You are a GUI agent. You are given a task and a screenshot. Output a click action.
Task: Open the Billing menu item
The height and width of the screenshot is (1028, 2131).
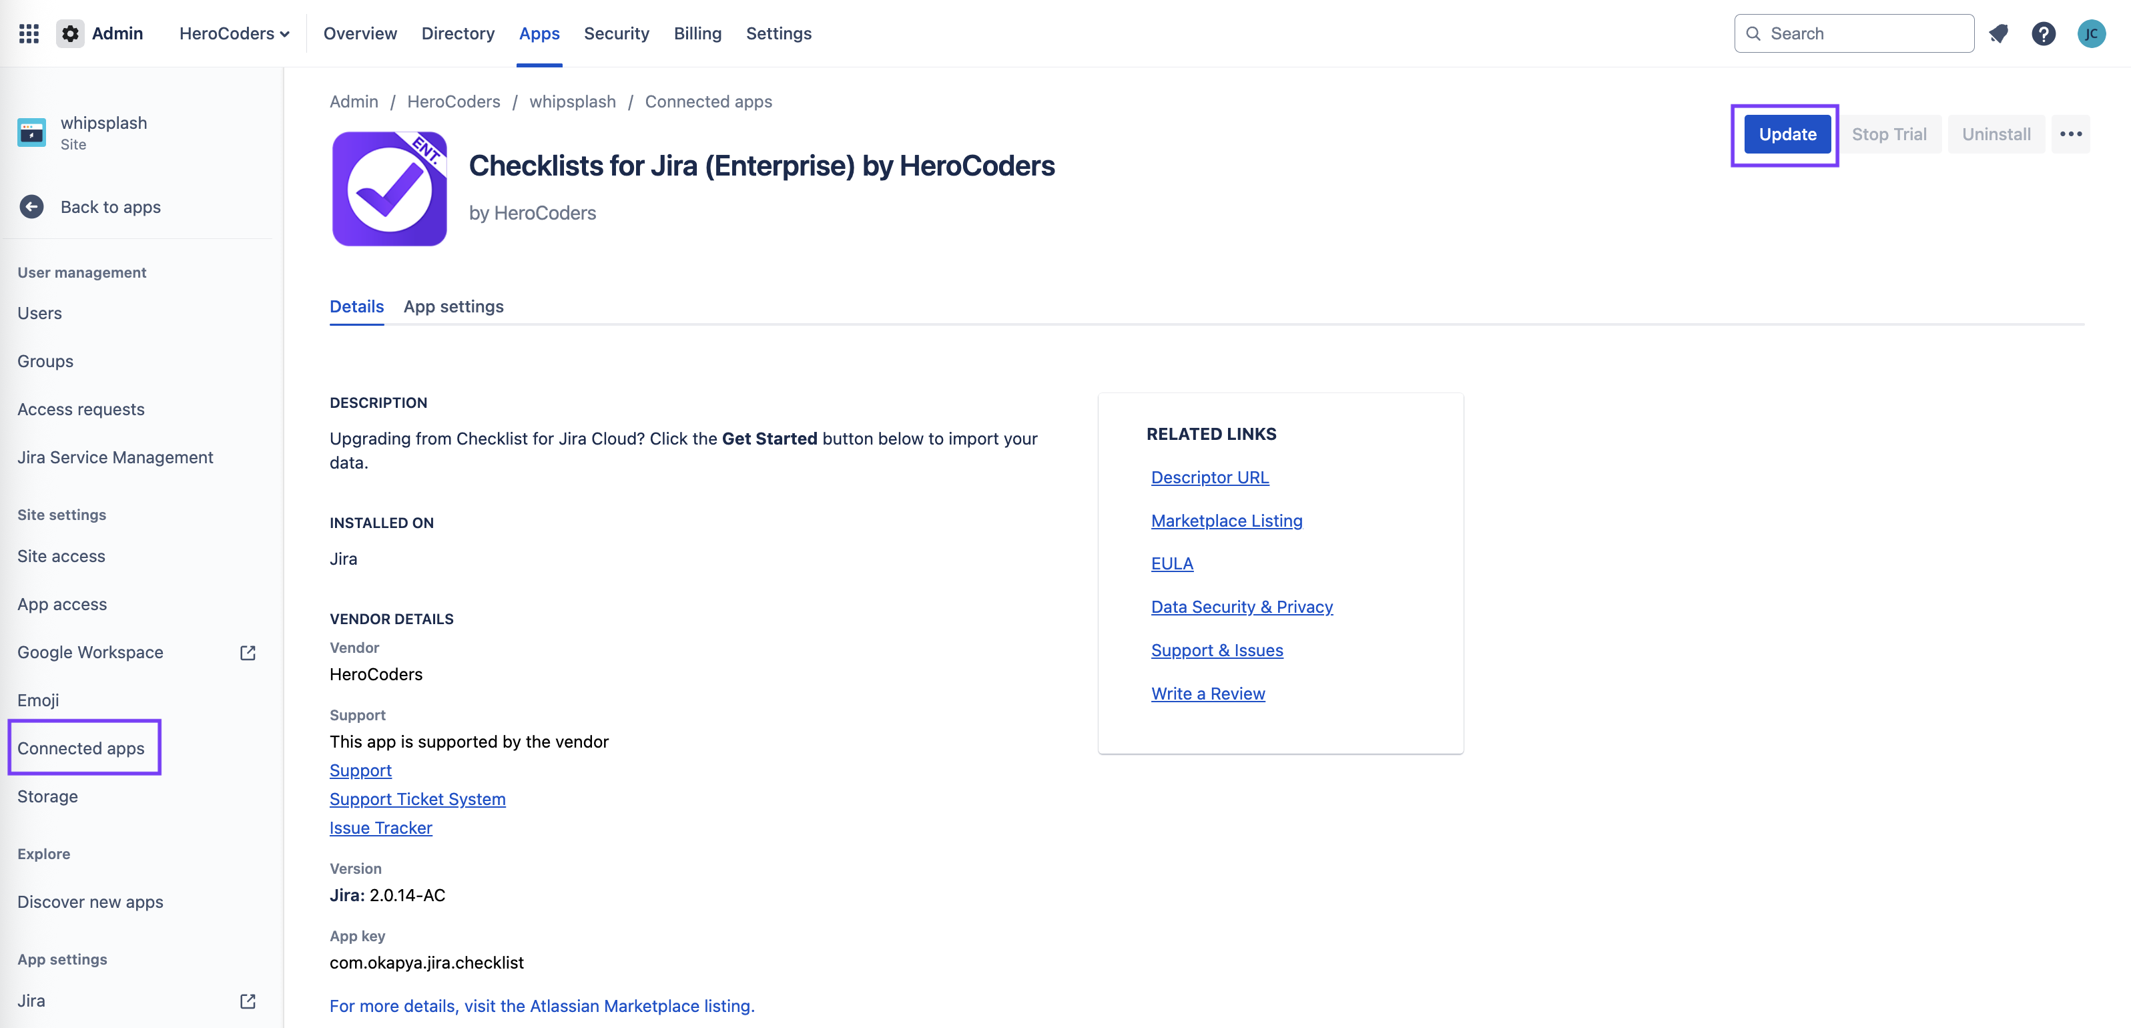click(697, 34)
